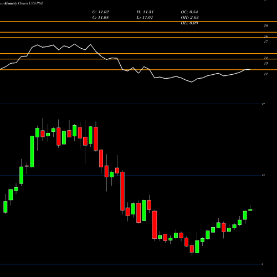Click the low value 'L: 11.01'
Screen dimensions: 277x277
(x=145, y=18)
